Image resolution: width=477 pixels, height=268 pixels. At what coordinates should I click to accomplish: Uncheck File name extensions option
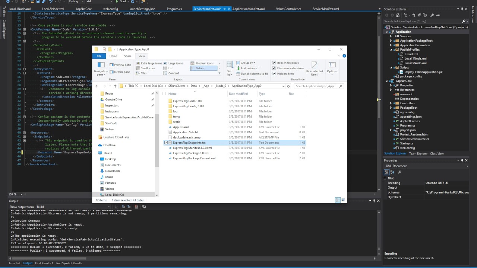click(274, 68)
